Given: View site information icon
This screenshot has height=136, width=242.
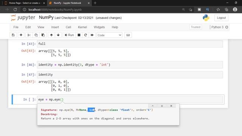Looking at the screenshot, I should click(25, 9).
